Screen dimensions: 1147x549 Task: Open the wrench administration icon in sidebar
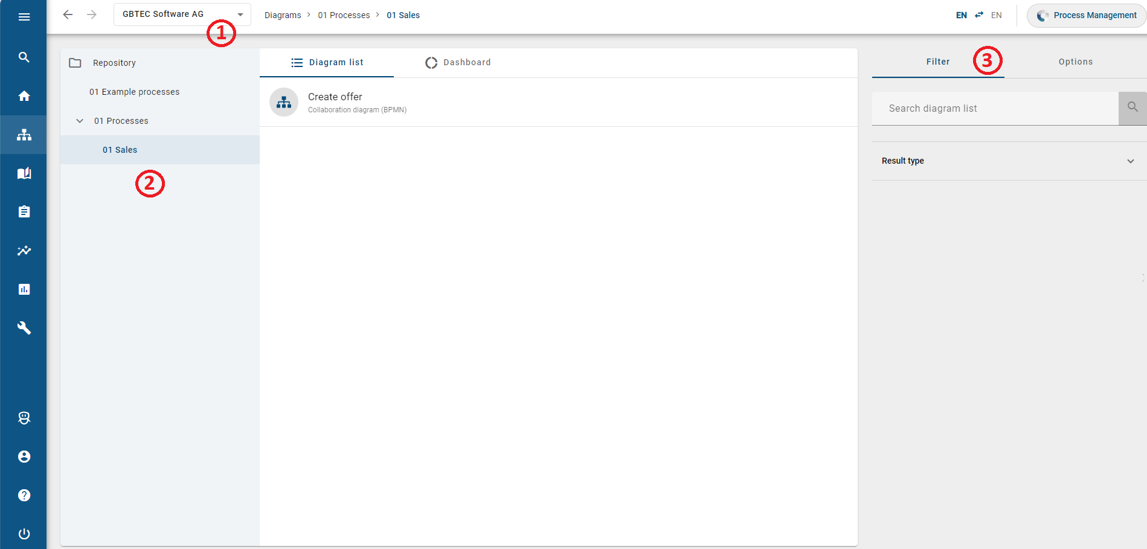(24, 328)
